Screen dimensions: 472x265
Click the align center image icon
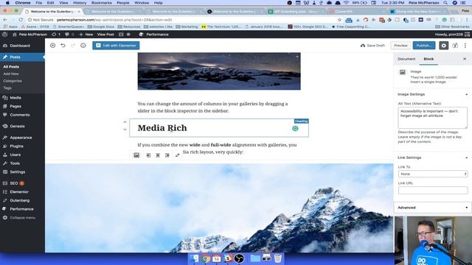point(158,155)
